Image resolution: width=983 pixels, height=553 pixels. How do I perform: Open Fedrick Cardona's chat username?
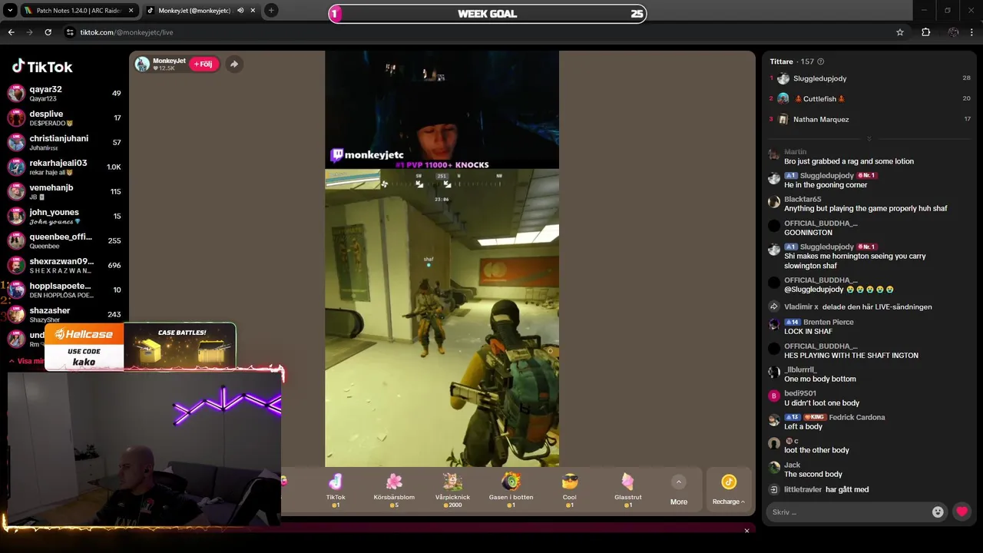coord(857,418)
